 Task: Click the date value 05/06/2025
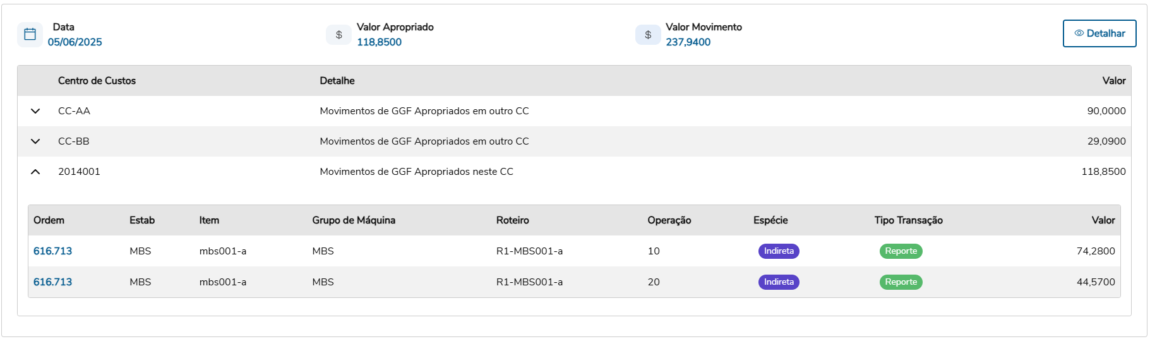pyautogui.click(x=75, y=42)
